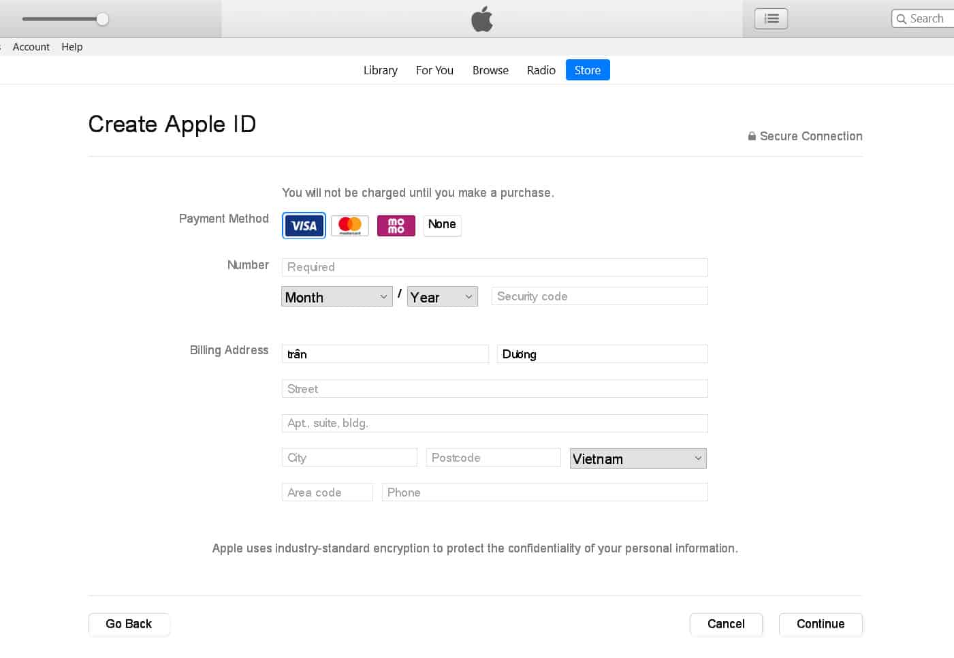Select Visa as payment method
The width and height of the screenshot is (954, 658).
(304, 225)
